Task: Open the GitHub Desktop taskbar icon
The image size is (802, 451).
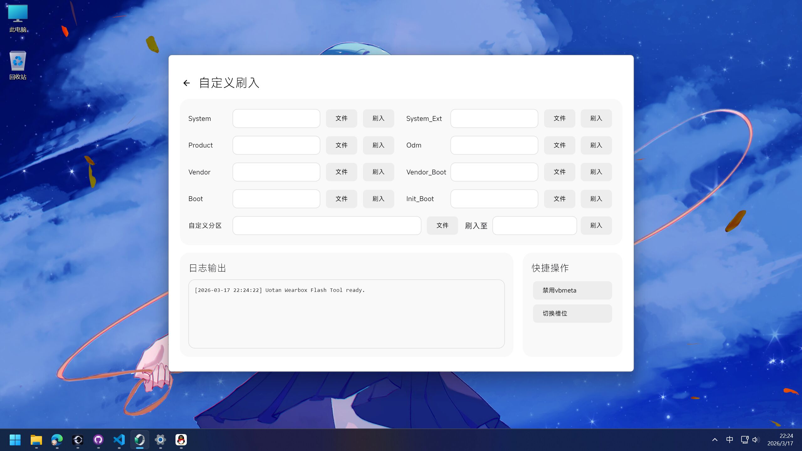Action: click(x=98, y=440)
